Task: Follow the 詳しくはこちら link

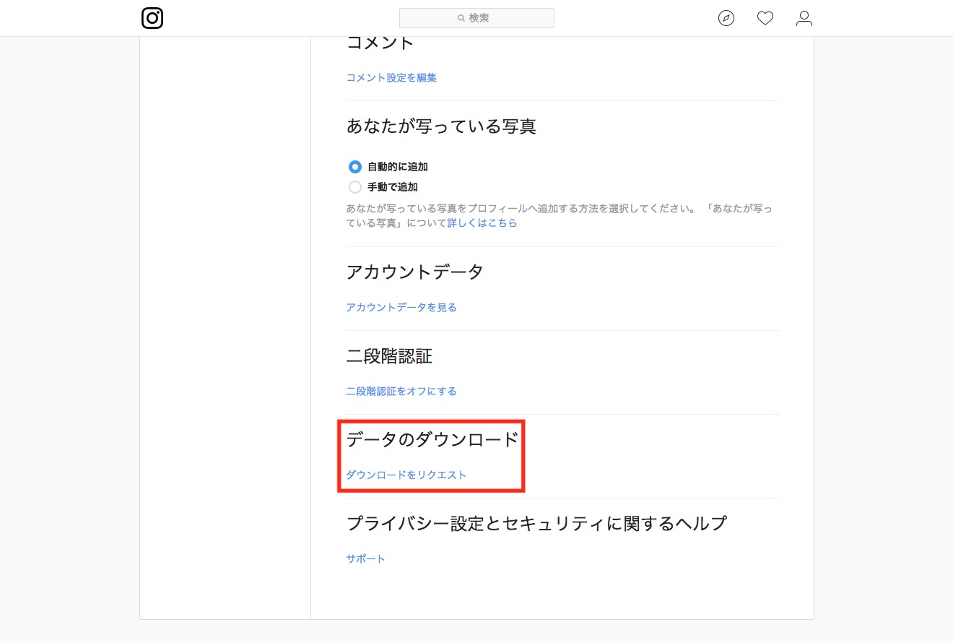Action: 482,223
